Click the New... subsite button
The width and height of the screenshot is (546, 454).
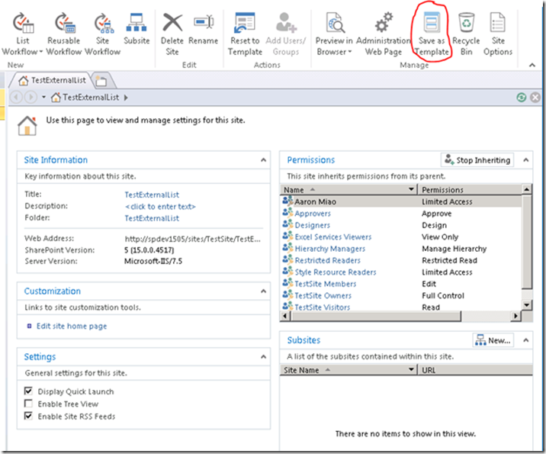pyautogui.click(x=493, y=340)
